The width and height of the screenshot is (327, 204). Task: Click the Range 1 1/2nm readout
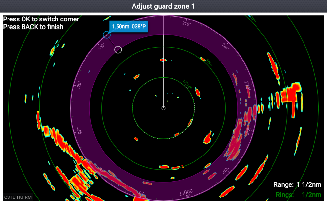click(x=297, y=185)
